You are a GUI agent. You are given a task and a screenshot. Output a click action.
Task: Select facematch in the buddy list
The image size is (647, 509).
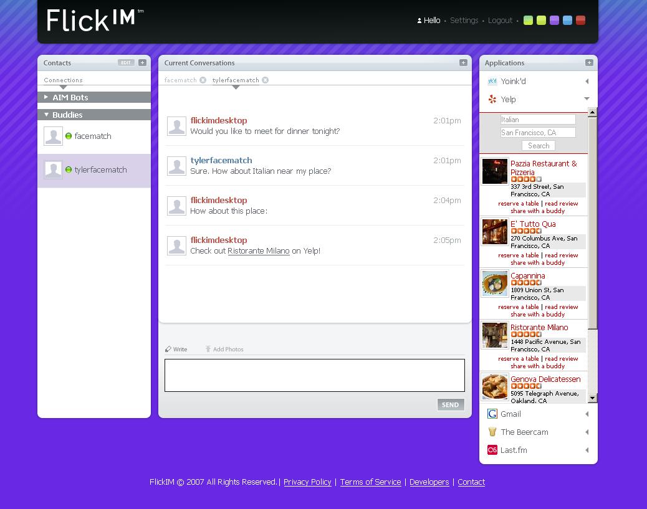(x=94, y=136)
